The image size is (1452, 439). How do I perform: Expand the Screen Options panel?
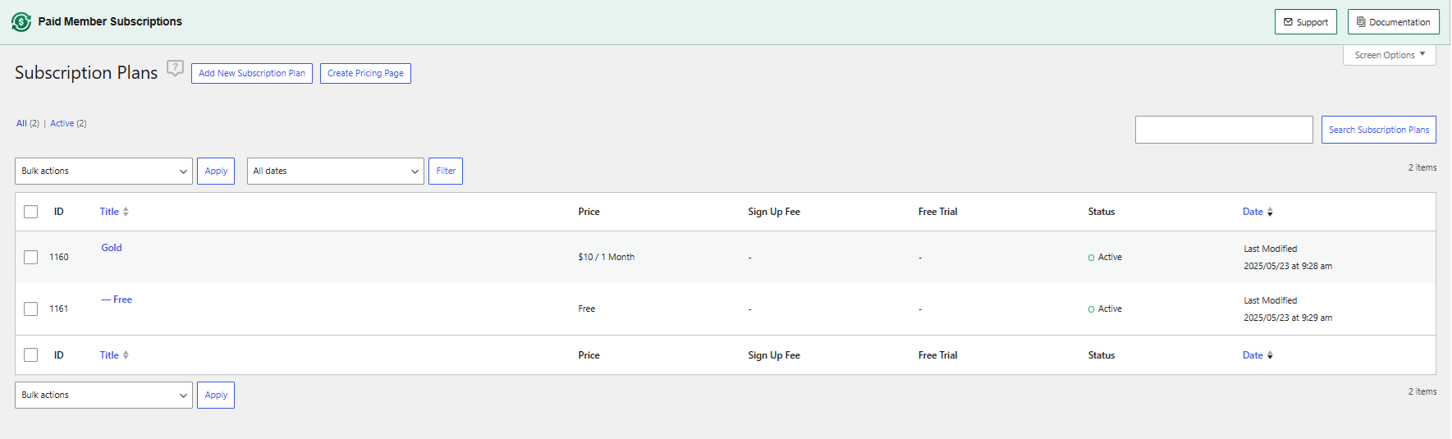click(1389, 55)
